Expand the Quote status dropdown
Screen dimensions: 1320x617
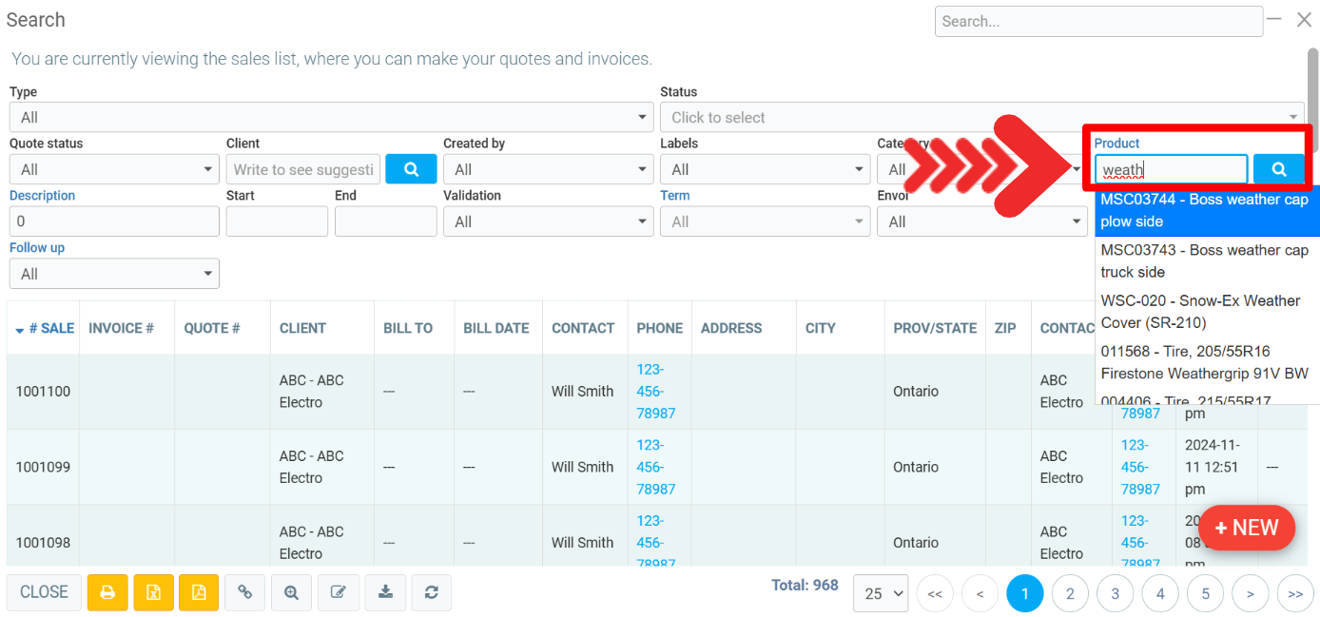114,169
